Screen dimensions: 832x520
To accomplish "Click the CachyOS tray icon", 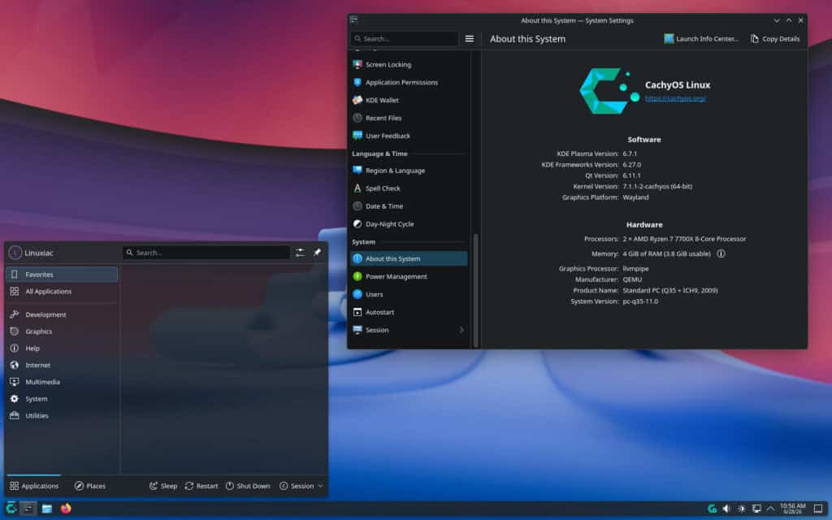I will pyautogui.click(x=712, y=509).
